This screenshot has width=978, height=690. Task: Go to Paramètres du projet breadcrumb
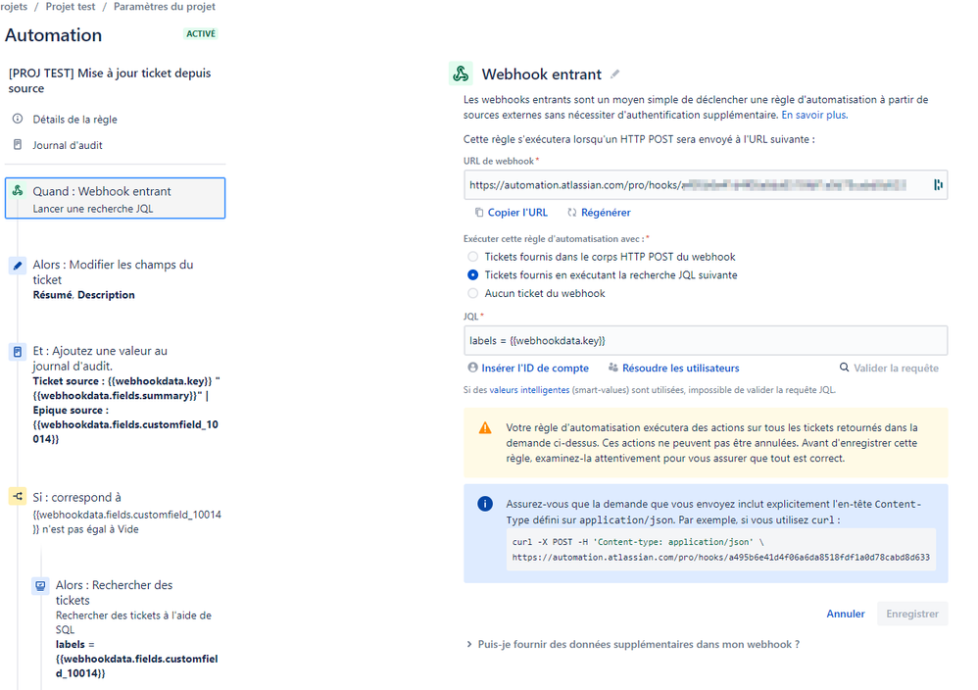tap(164, 6)
